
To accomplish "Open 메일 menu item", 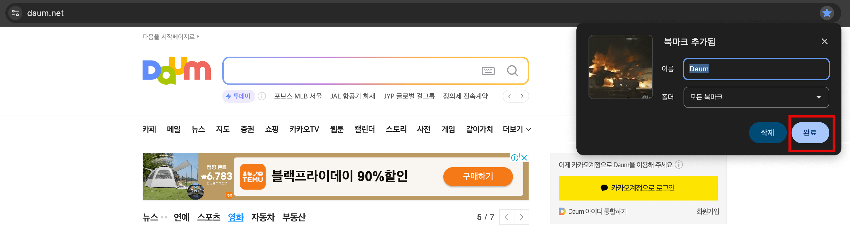I will 174,129.
